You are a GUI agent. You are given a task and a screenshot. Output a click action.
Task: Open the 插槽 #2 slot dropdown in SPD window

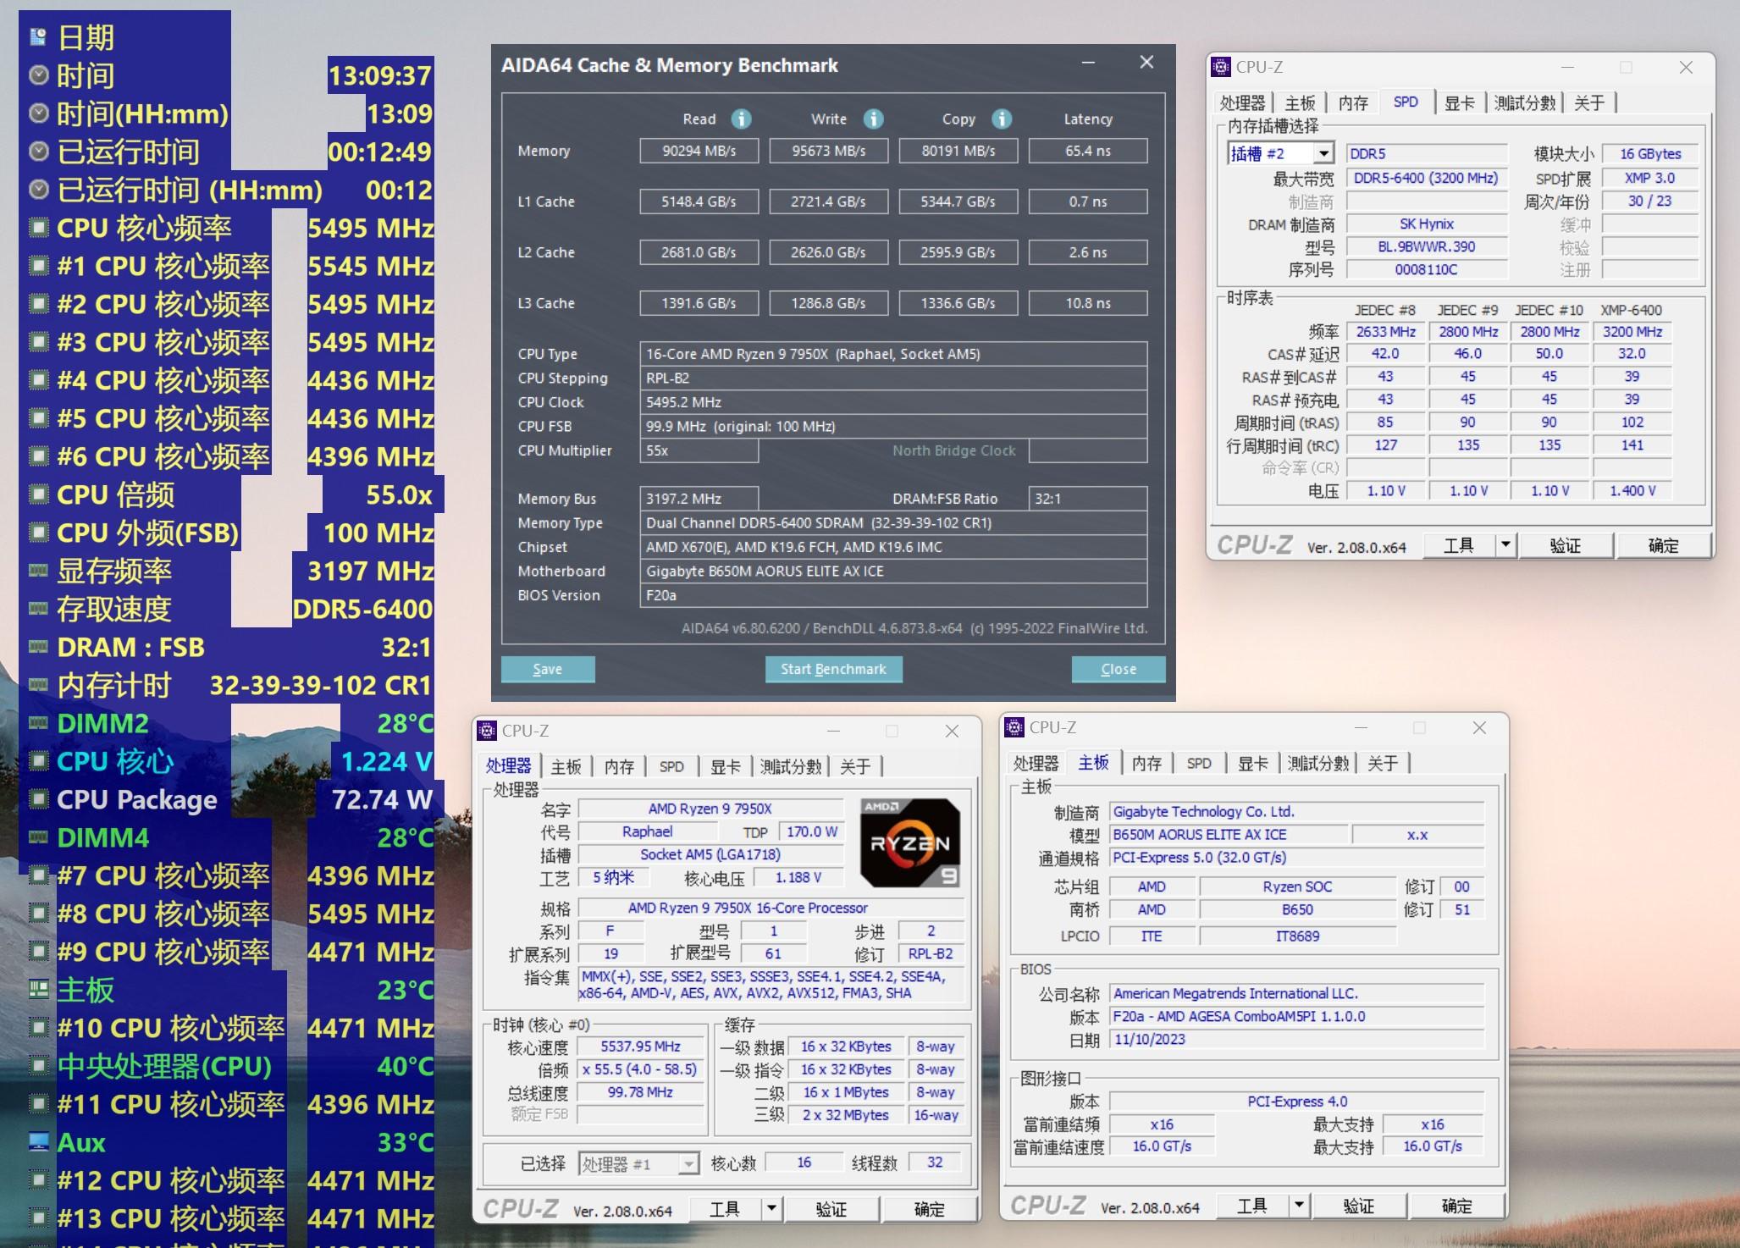point(1323,153)
